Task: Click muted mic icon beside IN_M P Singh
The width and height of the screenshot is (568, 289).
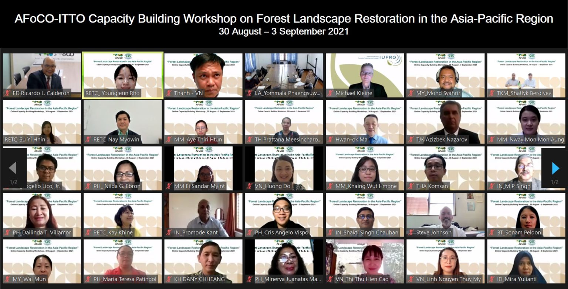Action: pyautogui.click(x=491, y=186)
